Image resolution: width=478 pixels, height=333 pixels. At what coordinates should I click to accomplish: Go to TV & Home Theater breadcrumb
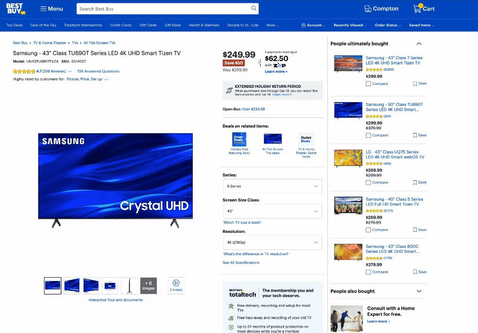click(x=50, y=43)
